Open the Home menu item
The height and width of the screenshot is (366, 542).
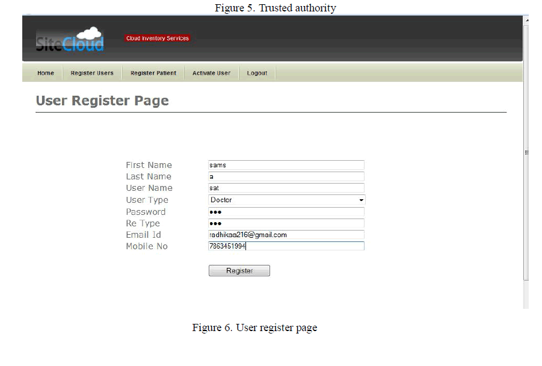46,73
